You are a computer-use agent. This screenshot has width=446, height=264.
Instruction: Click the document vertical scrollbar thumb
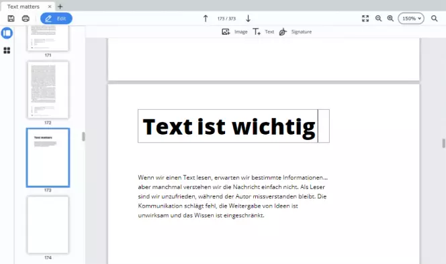(443, 143)
